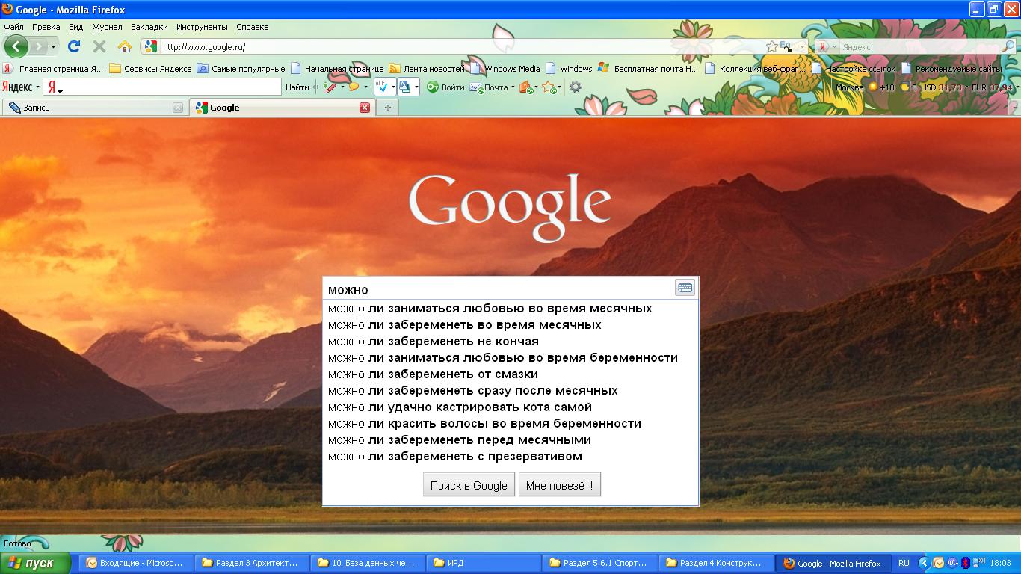Reload the page with the blue refresh icon
1021x574 pixels.
(x=74, y=46)
